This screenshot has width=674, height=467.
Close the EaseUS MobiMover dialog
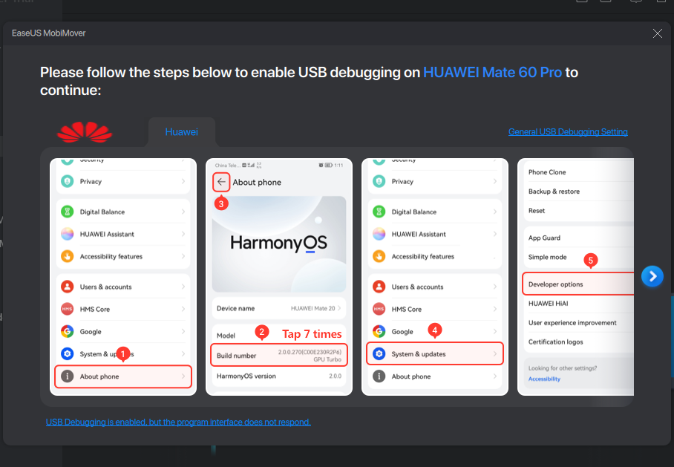657,33
